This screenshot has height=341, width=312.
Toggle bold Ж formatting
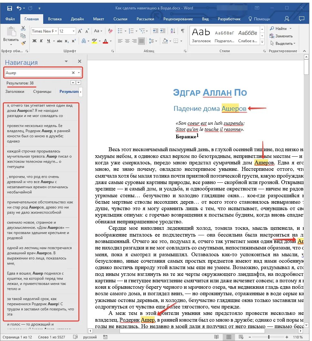(34, 41)
